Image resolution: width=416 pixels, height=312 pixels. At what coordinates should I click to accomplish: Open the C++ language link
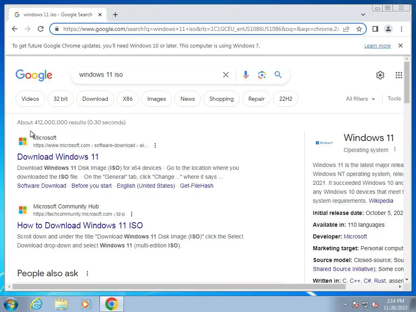coord(355,281)
